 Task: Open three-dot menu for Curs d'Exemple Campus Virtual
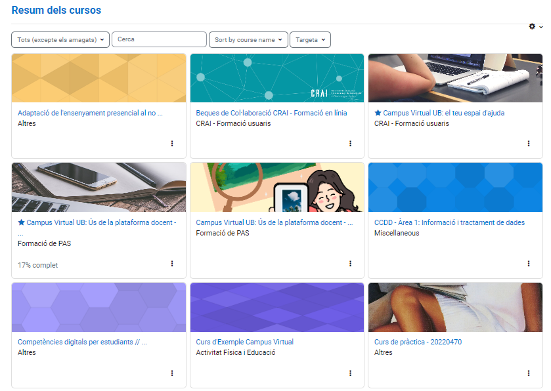(x=350, y=373)
